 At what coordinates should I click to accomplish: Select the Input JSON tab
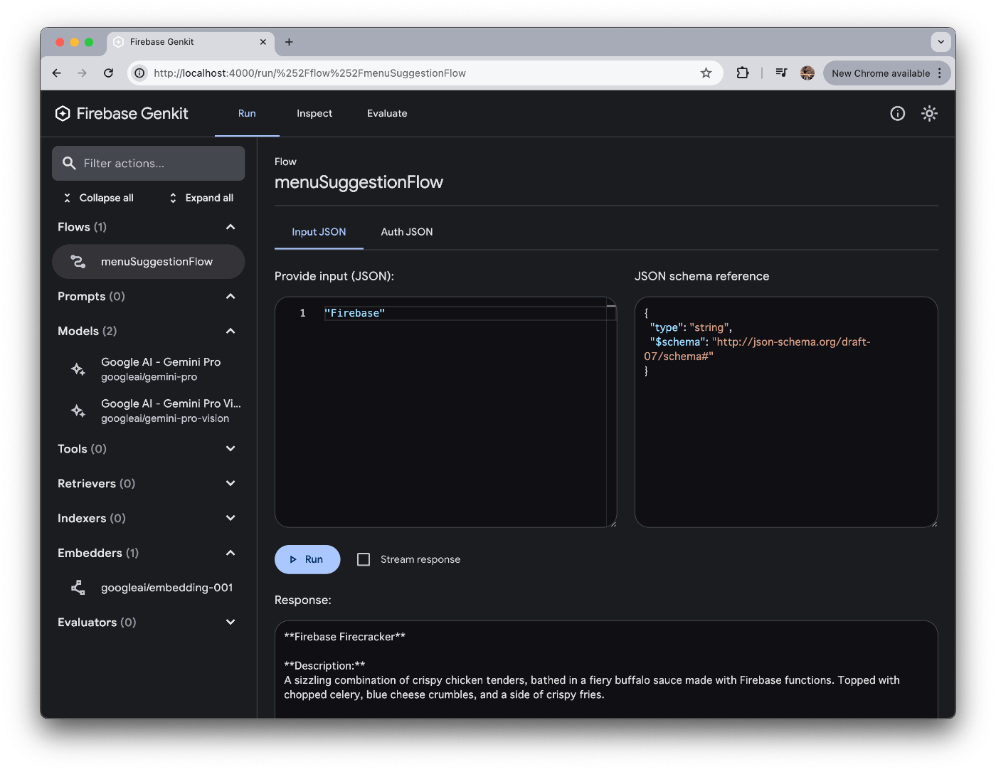(x=319, y=232)
